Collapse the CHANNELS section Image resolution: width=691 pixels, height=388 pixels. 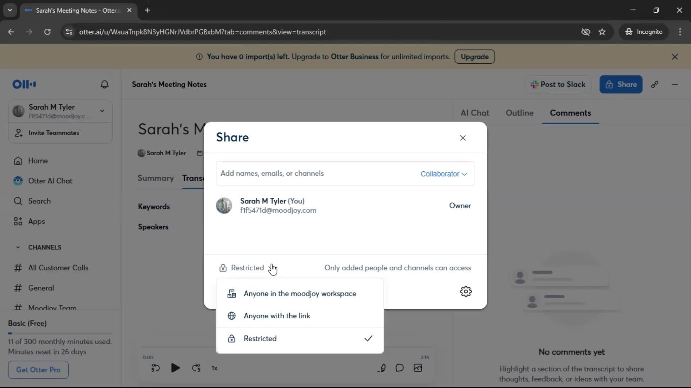tap(18, 248)
